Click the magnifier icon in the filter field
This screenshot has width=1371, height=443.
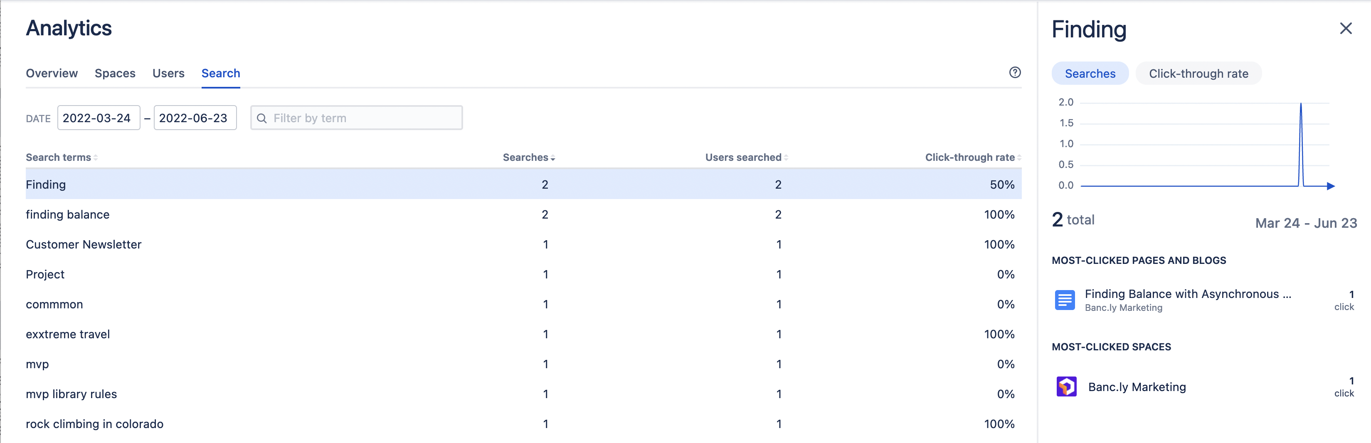click(262, 118)
